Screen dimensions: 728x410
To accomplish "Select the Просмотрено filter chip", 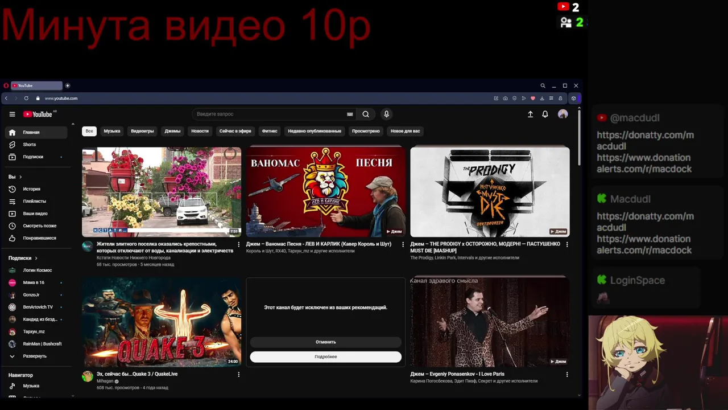I will (366, 131).
